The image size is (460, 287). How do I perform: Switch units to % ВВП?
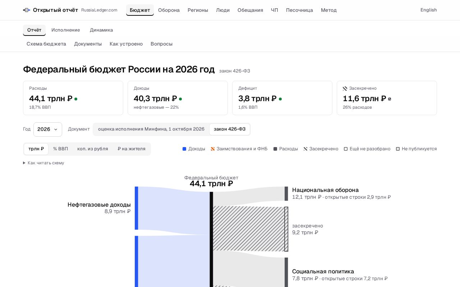(60, 149)
